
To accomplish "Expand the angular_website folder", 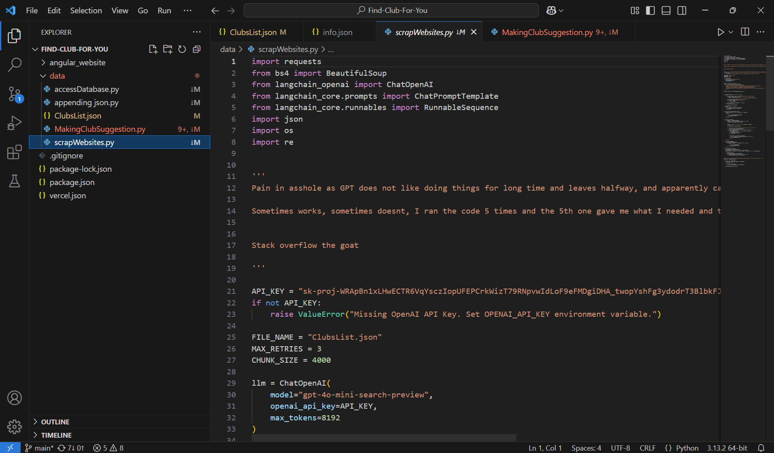I will tap(77, 62).
